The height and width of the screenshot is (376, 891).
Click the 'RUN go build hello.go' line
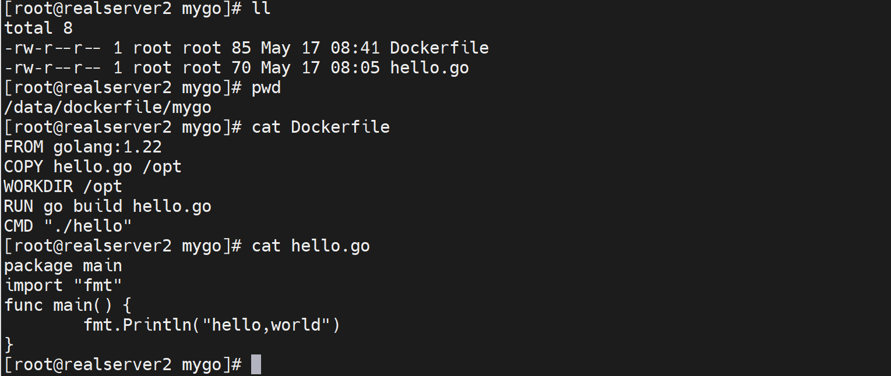click(108, 206)
